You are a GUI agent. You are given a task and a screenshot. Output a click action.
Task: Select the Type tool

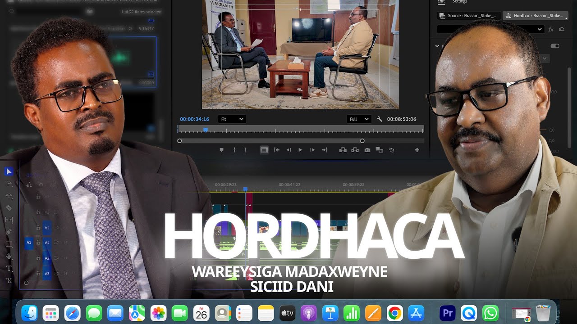(9, 269)
